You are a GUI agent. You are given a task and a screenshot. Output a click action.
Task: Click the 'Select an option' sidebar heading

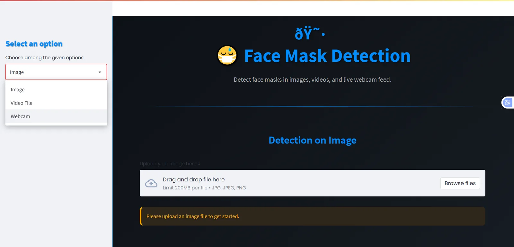coord(34,44)
